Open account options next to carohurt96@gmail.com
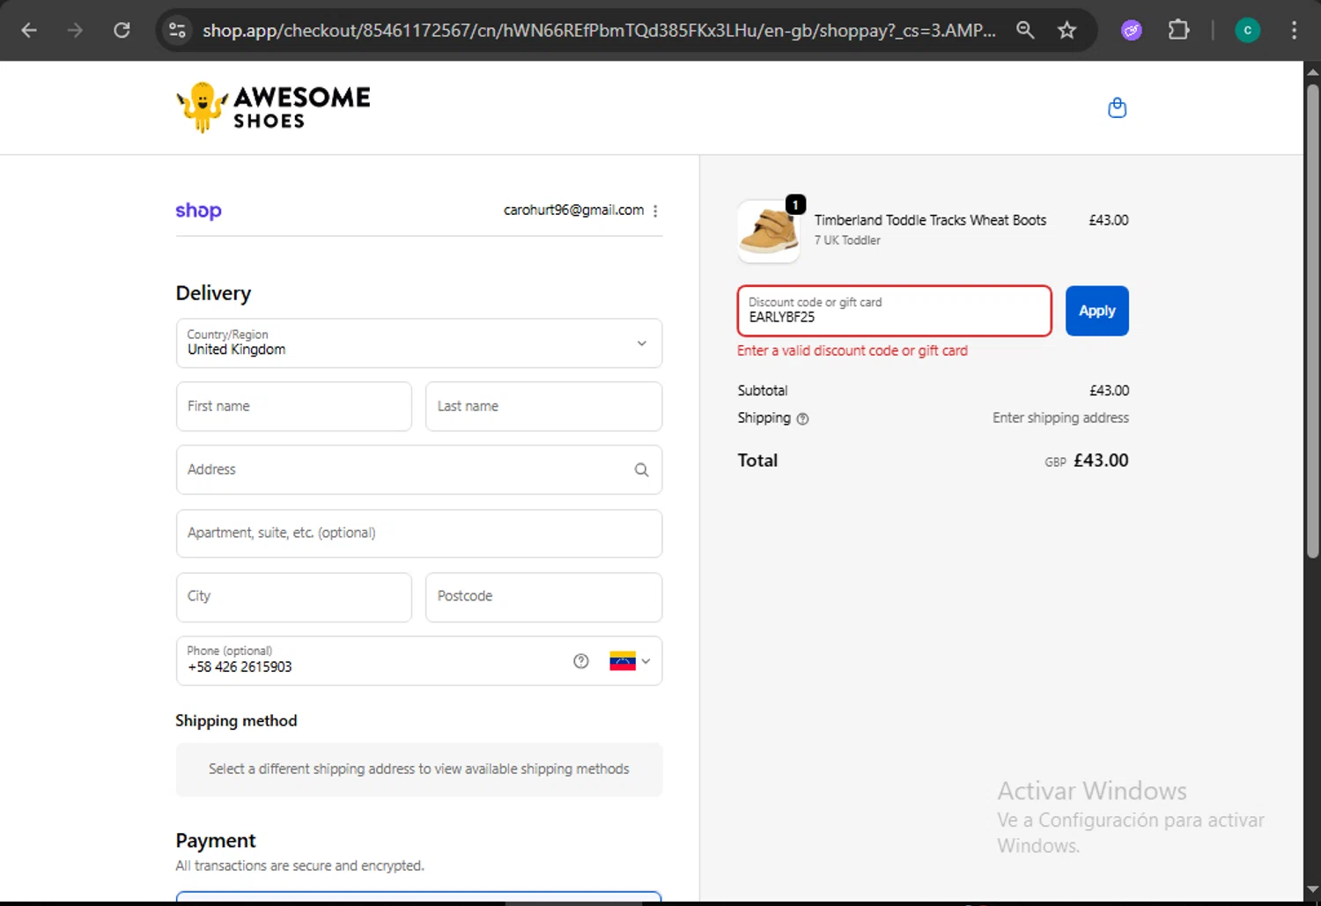Image resolution: width=1321 pixels, height=906 pixels. (x=655, y=211)
